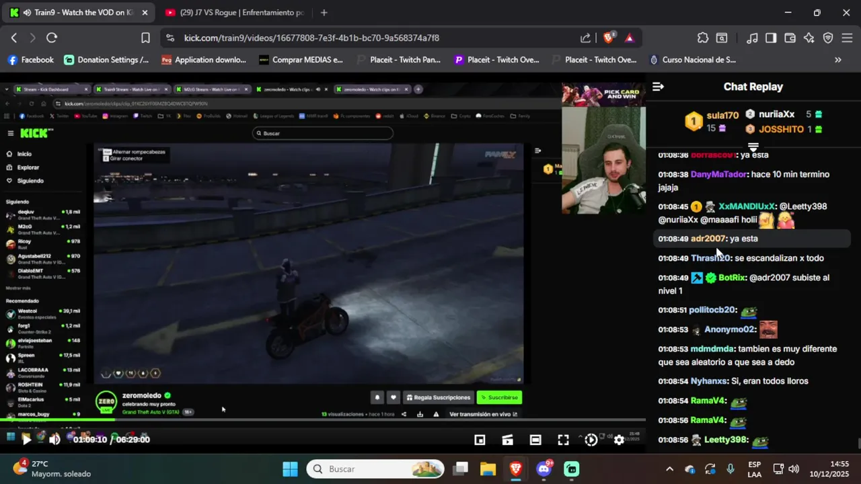The width and height of the screenshot is (861, 484).
Task: Jump to 01:08:53 mdmdmda message timestamp
Action: tap(673, 350)
